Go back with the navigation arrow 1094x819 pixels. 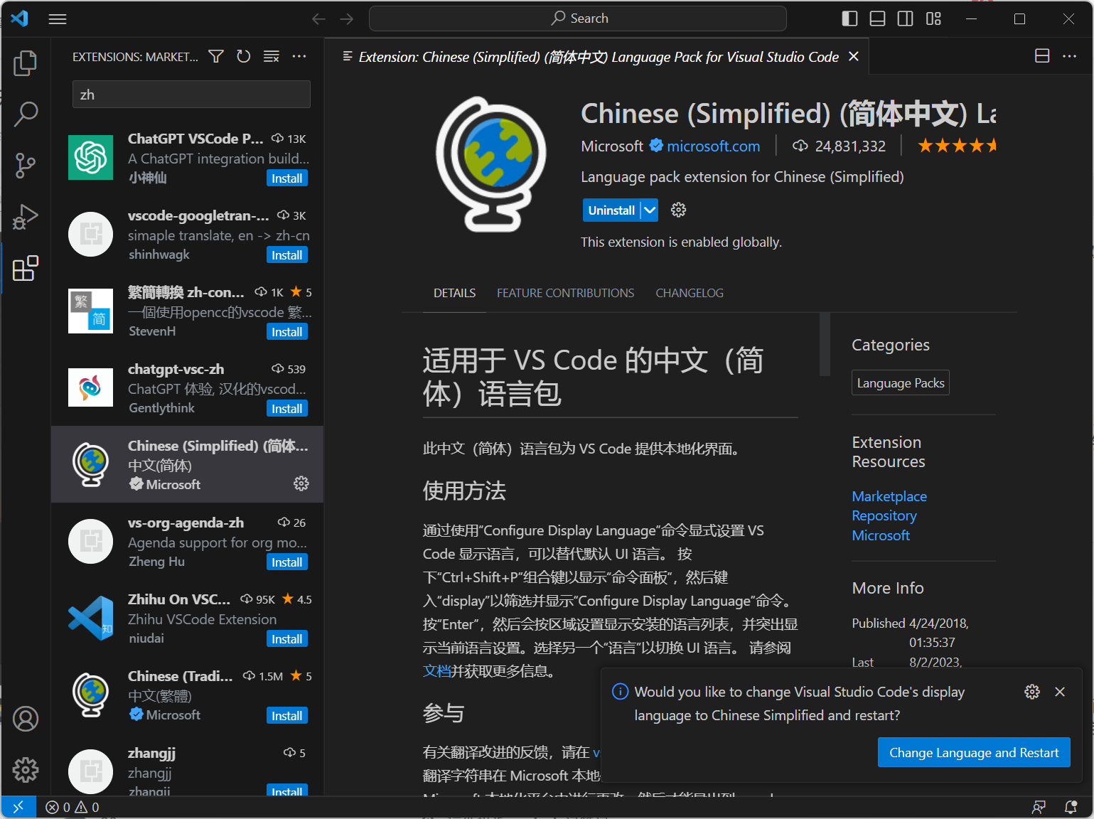tap(319, 19)
